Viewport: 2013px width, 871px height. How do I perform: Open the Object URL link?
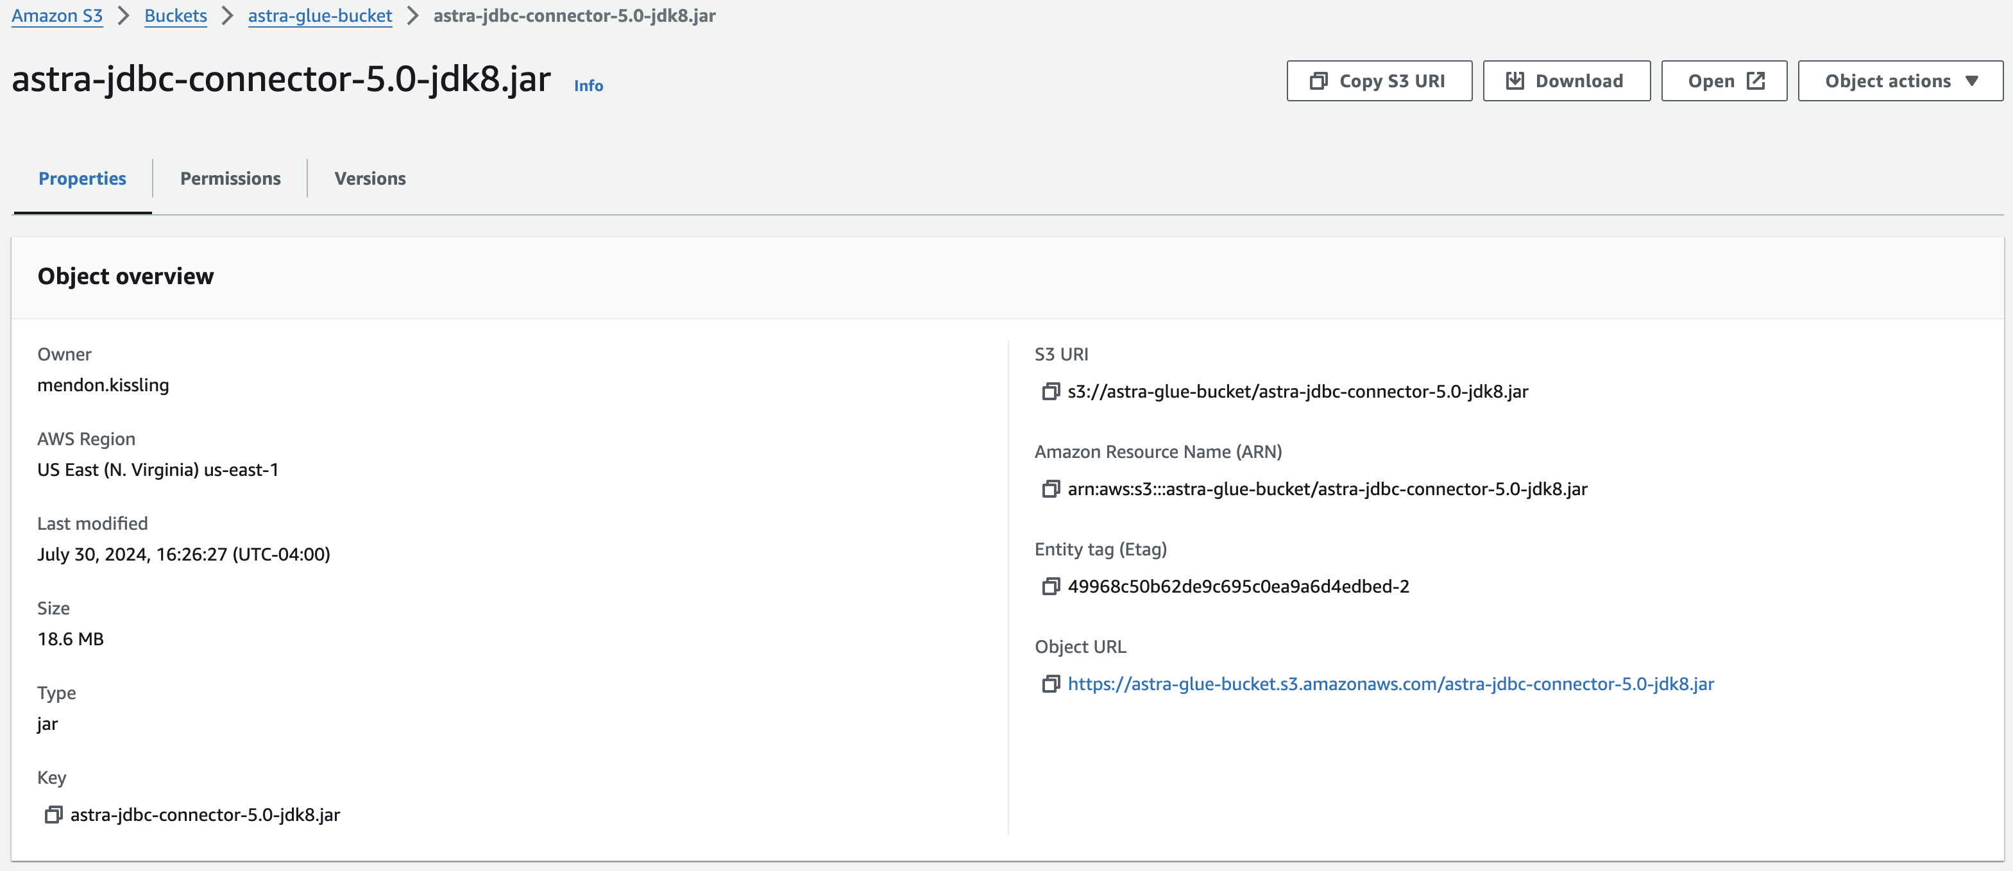(x=1390, y=684)
